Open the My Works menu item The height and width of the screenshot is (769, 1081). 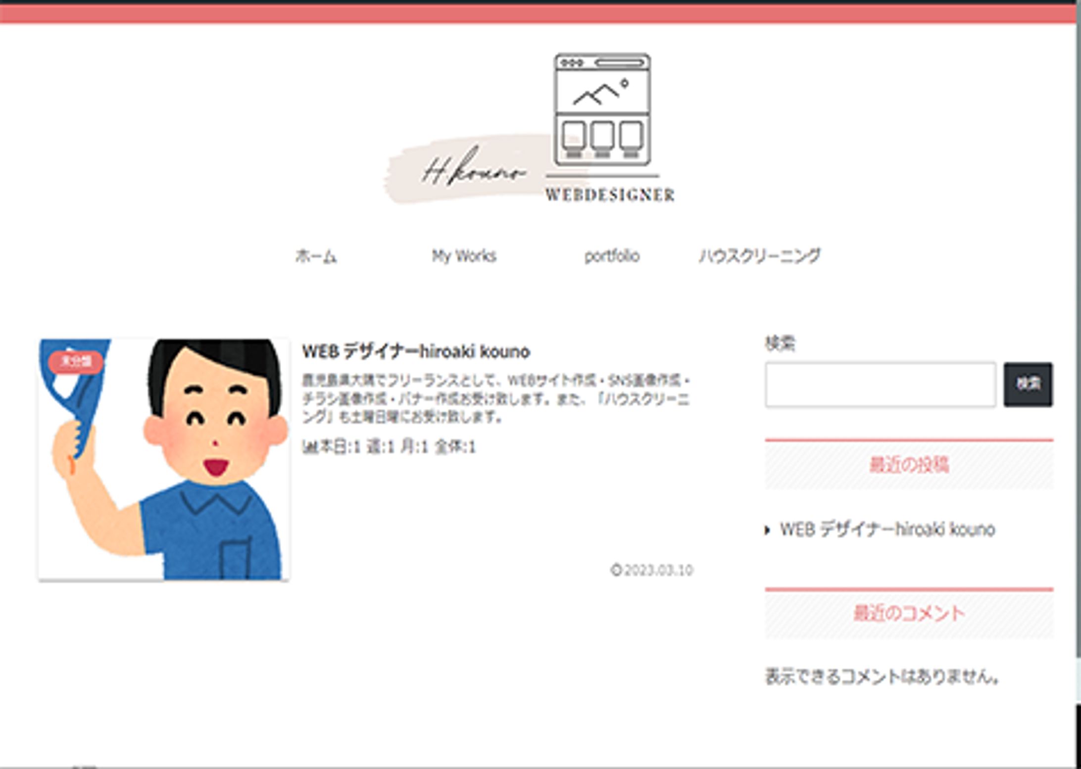click(x=464, y=256)
